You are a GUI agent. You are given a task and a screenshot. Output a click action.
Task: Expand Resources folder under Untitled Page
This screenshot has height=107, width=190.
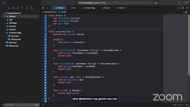tap(7, 39)
